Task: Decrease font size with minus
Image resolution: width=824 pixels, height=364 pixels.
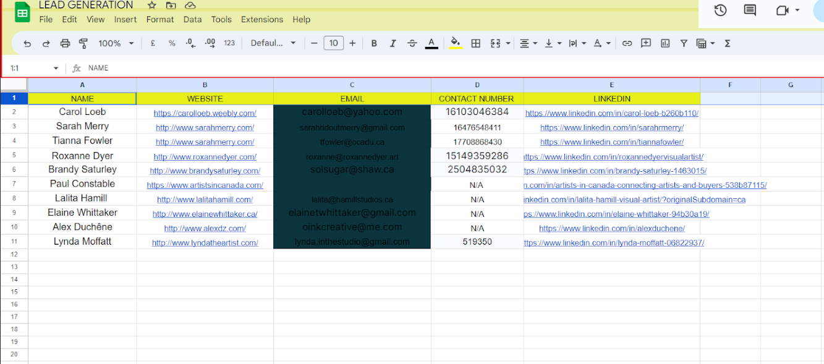Action: point(314,43)
